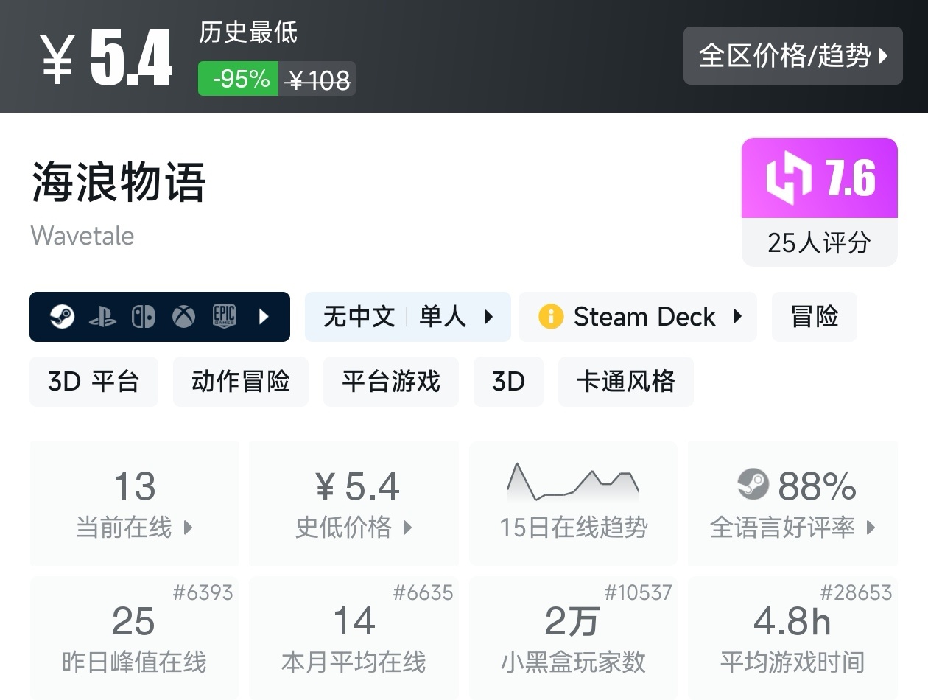
Task: Click the Xbox platform icon
Action: (183, 317)
